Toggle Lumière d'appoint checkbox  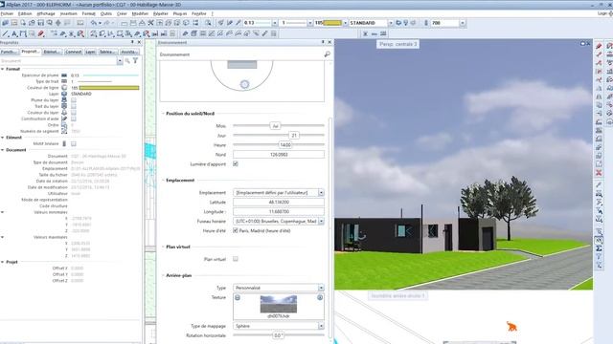coord(236,163)
